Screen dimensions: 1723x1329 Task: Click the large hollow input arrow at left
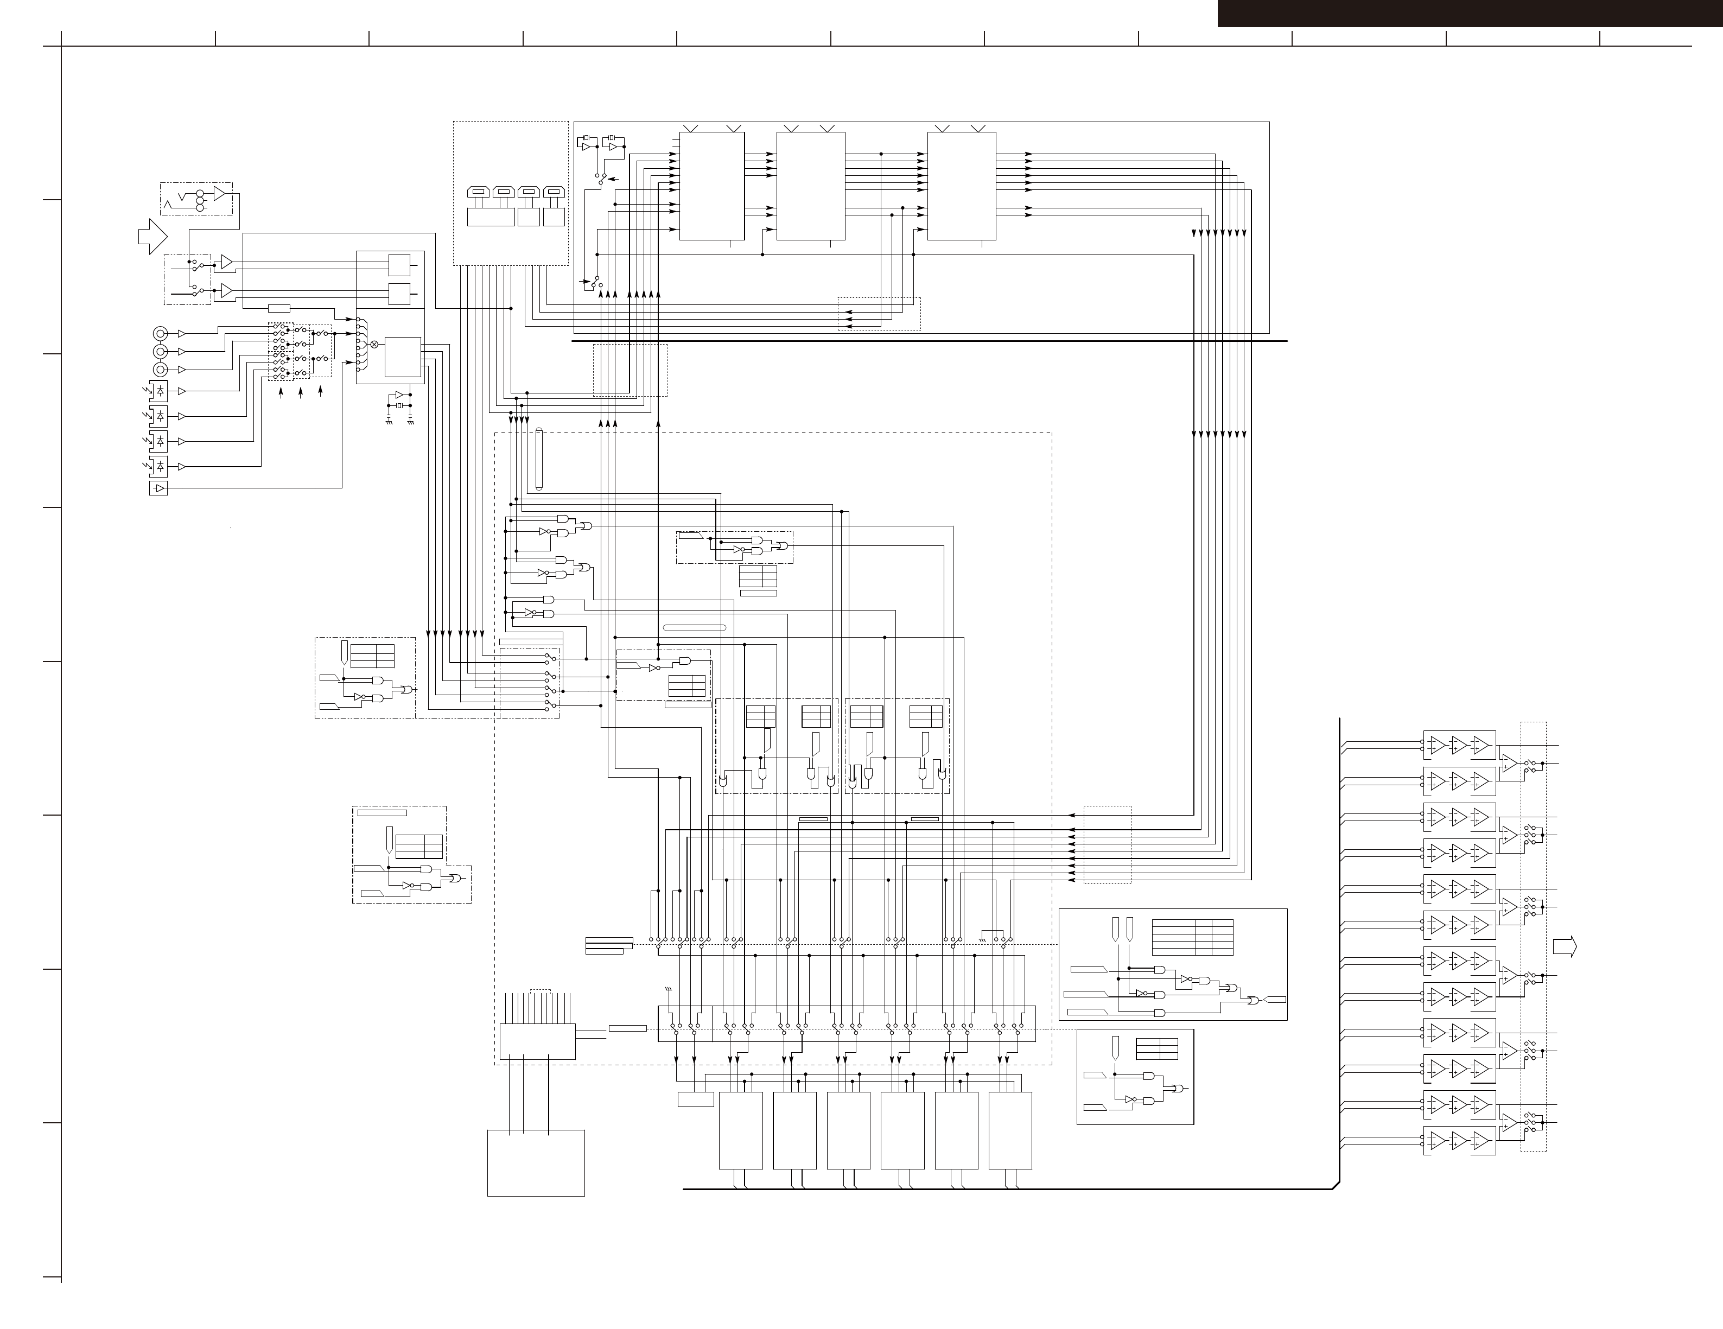point(153,236)
